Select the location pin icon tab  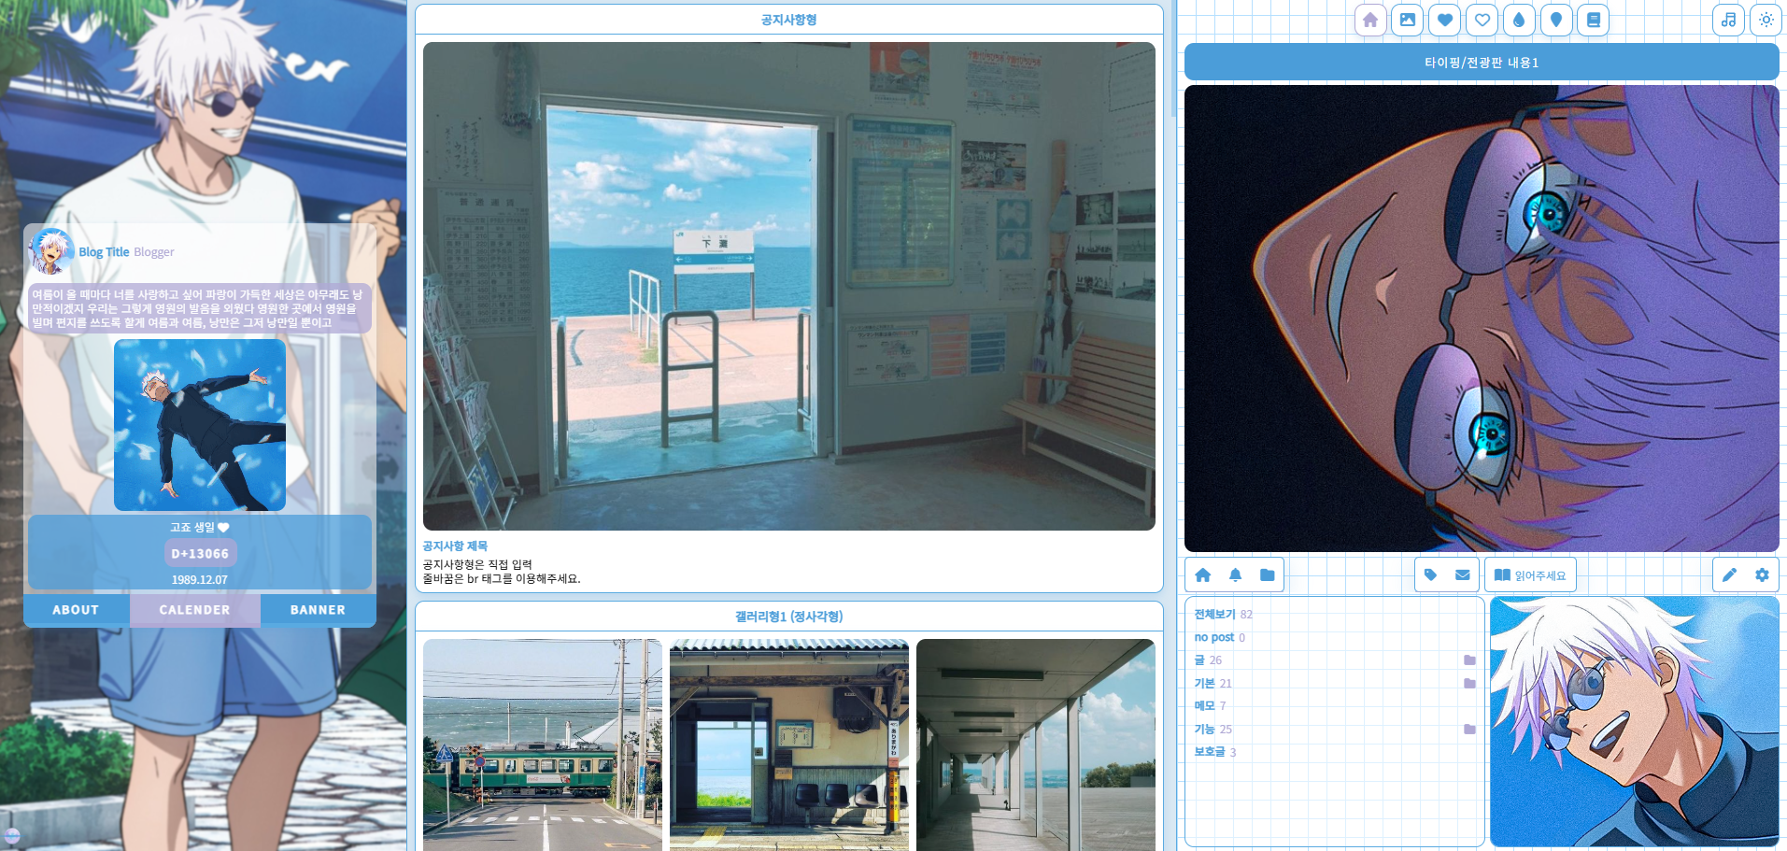pos(1556,20)
